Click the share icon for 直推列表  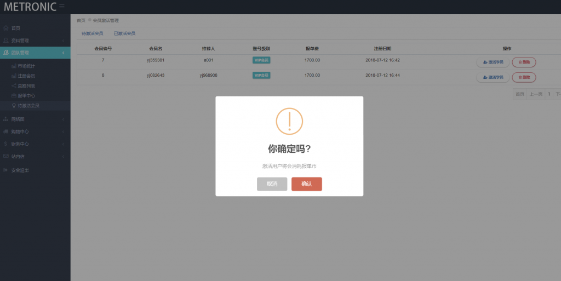pyautogui.click(x=14, y=85)
